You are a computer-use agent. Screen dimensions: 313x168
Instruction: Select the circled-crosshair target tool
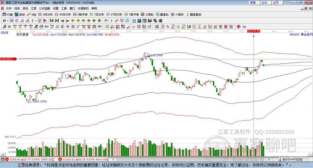62,27
